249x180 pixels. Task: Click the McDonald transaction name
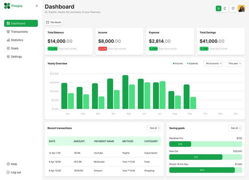pyautogui.click(x=99, y=162)
